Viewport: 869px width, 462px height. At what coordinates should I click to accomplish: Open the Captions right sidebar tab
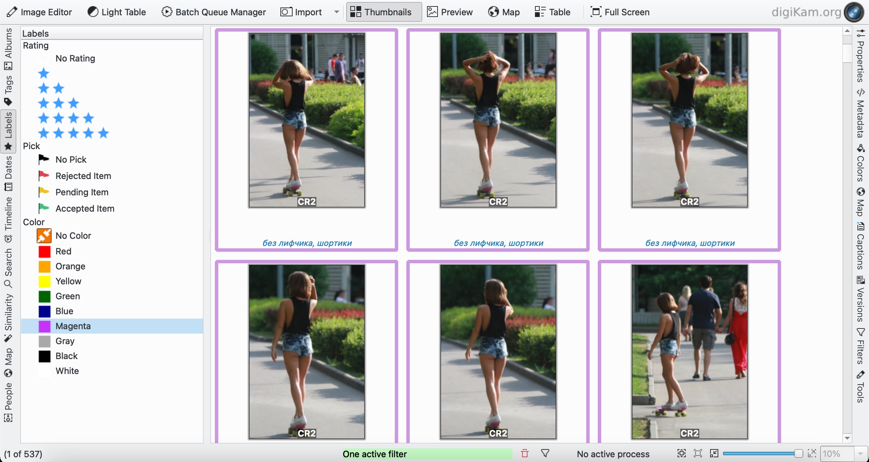[x=860, y=246]
